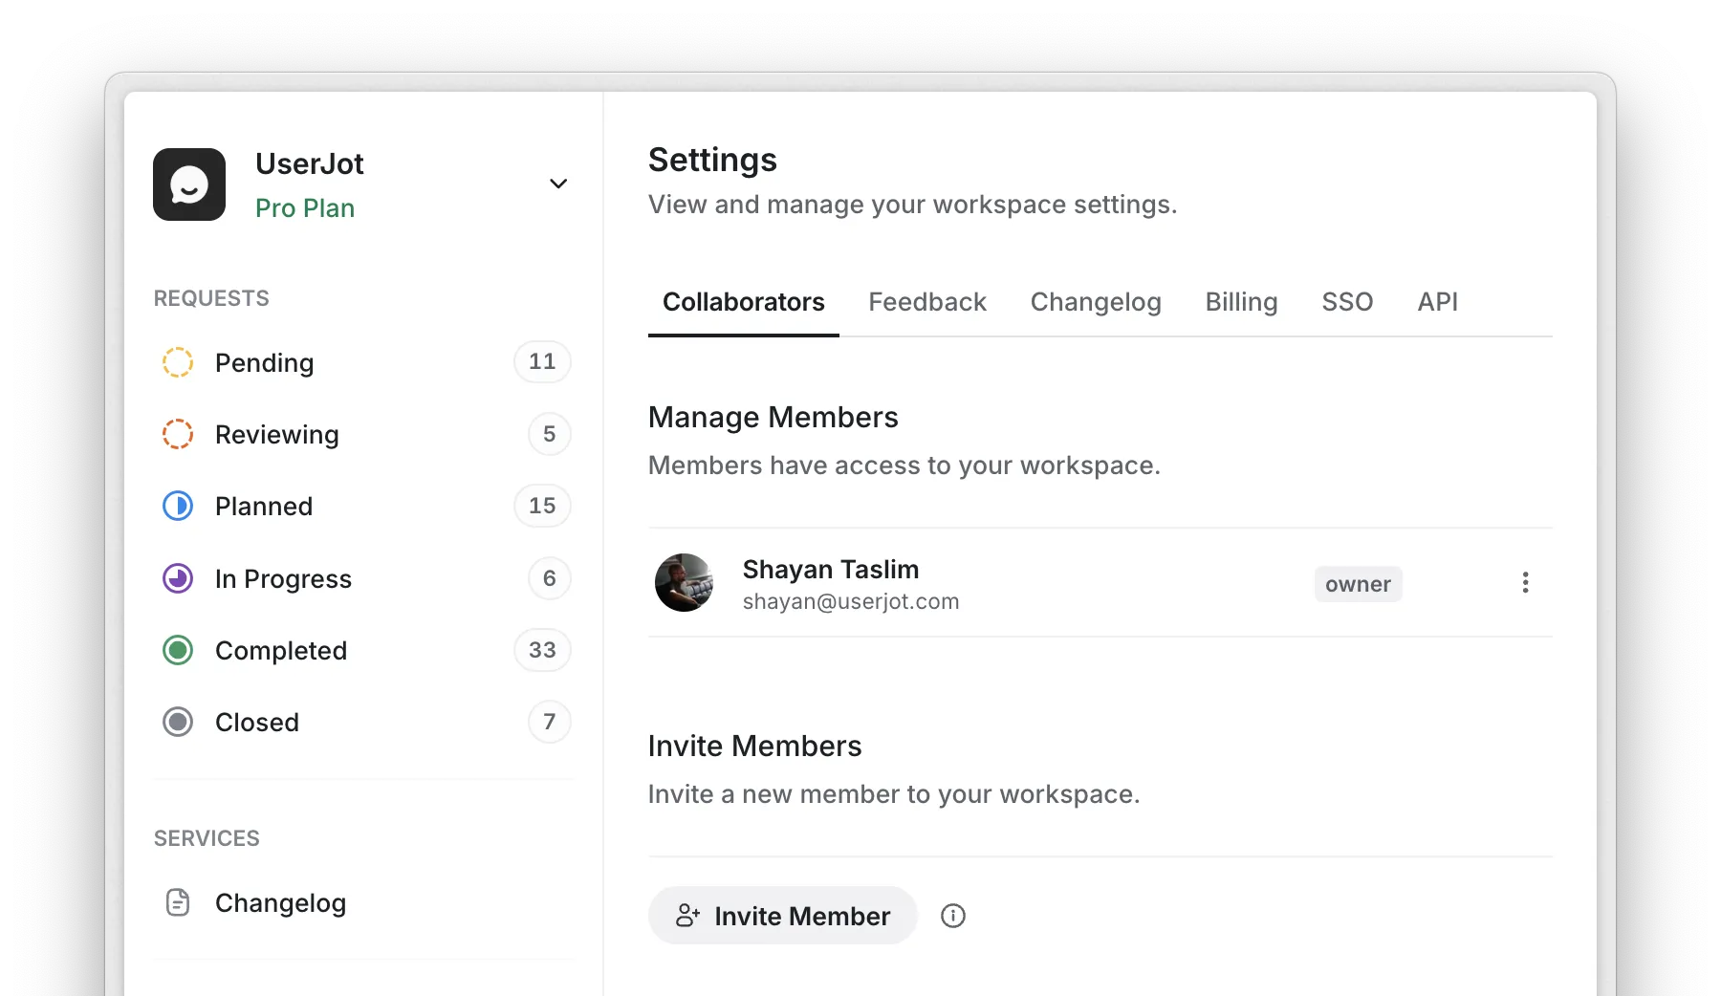This screenshot has width=1721, height=996.
Task: Click the In Progress count badge 6
Action: pyautogui.click(x=549, y=578)
